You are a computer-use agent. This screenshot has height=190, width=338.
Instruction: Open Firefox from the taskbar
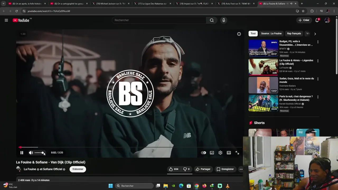(x=204, y=186)
